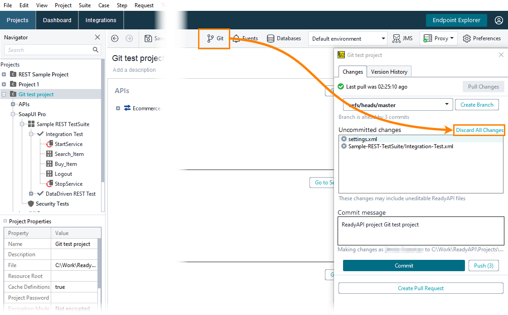
Task: Open the Project menu
Action: click(x=63, y=5)
